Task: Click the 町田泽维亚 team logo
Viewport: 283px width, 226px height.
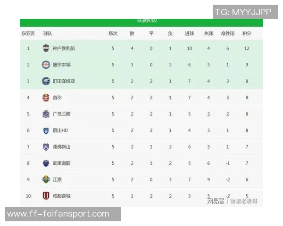Action: click(x=46, y=81)
